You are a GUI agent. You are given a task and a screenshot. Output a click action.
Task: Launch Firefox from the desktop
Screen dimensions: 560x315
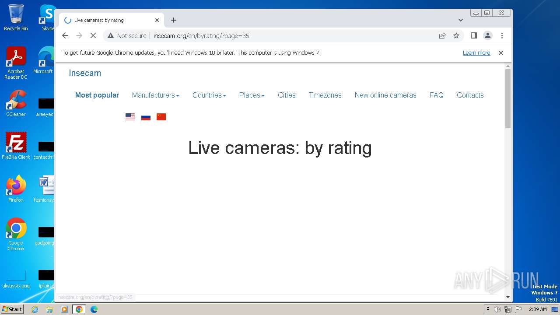click(x=16, y=189)
